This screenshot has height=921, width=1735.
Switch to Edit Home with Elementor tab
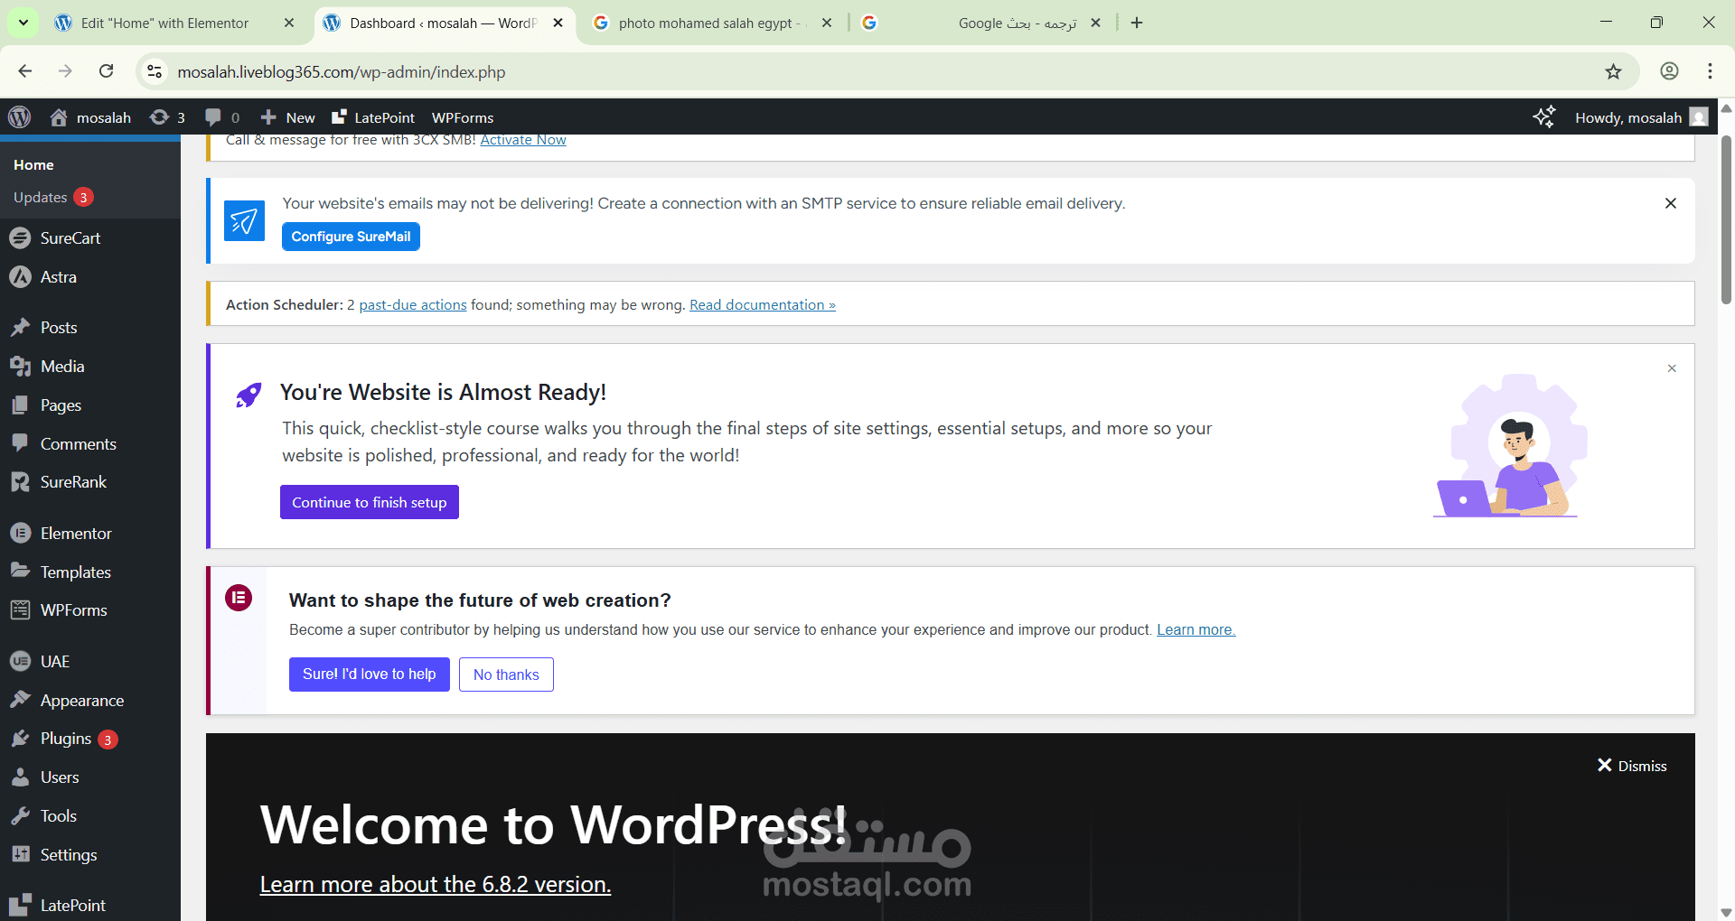coord(164,23)
